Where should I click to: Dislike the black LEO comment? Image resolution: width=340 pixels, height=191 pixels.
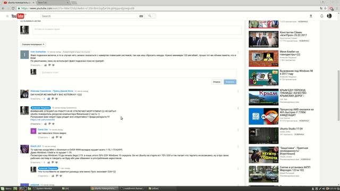(53, 162)
